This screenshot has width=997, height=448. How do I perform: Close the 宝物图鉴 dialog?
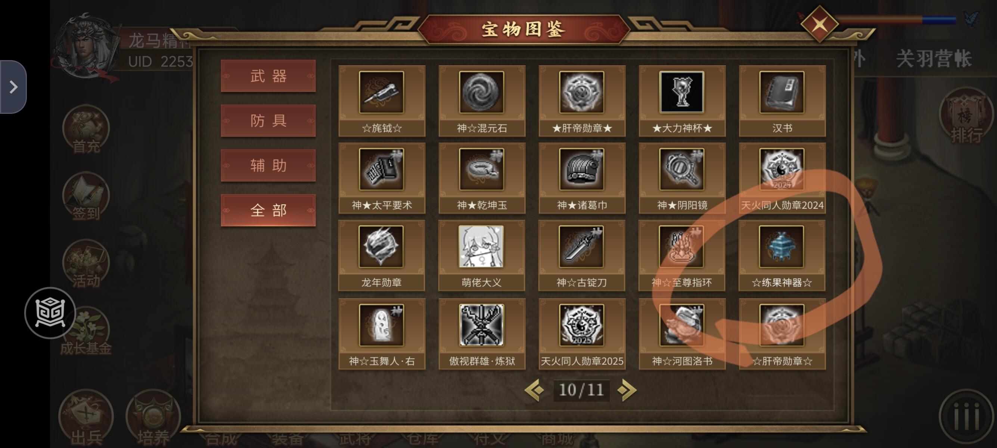(x=819, y=24)
